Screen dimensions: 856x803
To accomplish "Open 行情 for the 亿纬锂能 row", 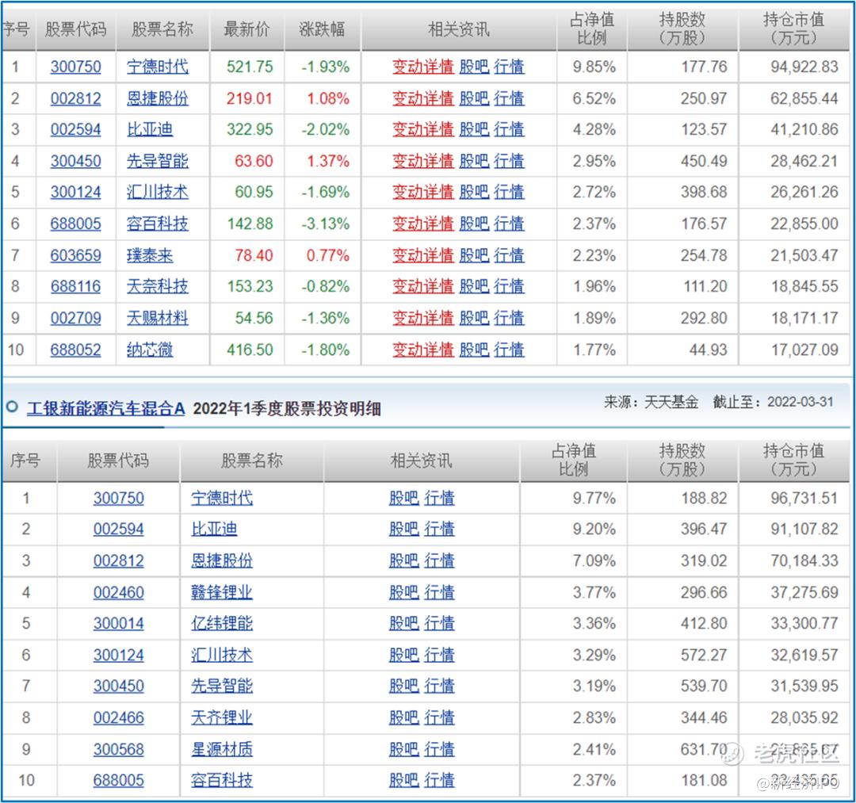I will (x=439, y=624).
